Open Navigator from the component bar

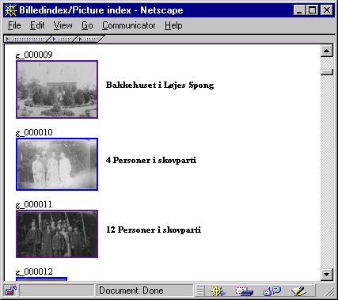click(218, 291)
